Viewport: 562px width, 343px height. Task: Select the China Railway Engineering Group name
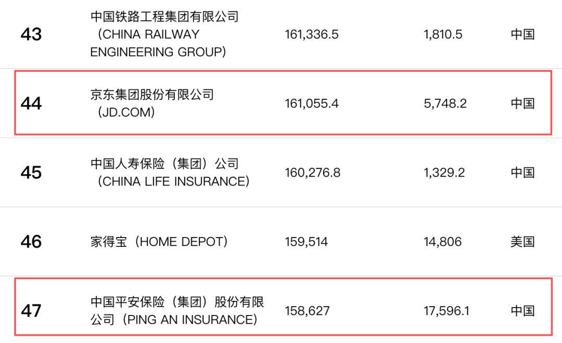point(164,34)
